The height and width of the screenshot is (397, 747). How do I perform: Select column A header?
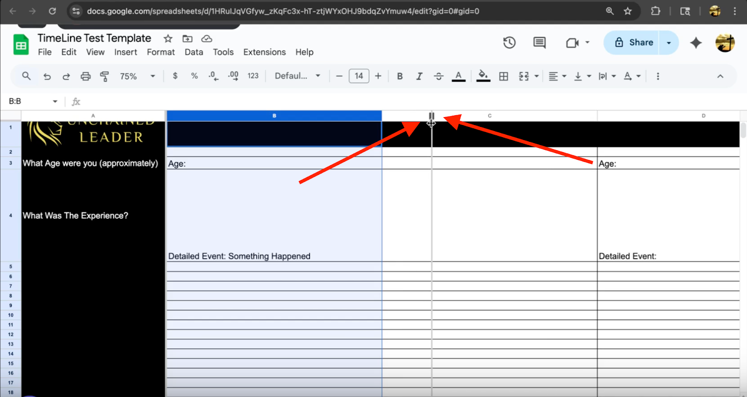[93, 116]
